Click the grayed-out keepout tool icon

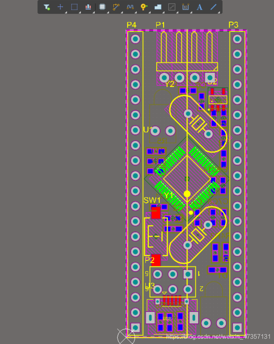[172, 7]
